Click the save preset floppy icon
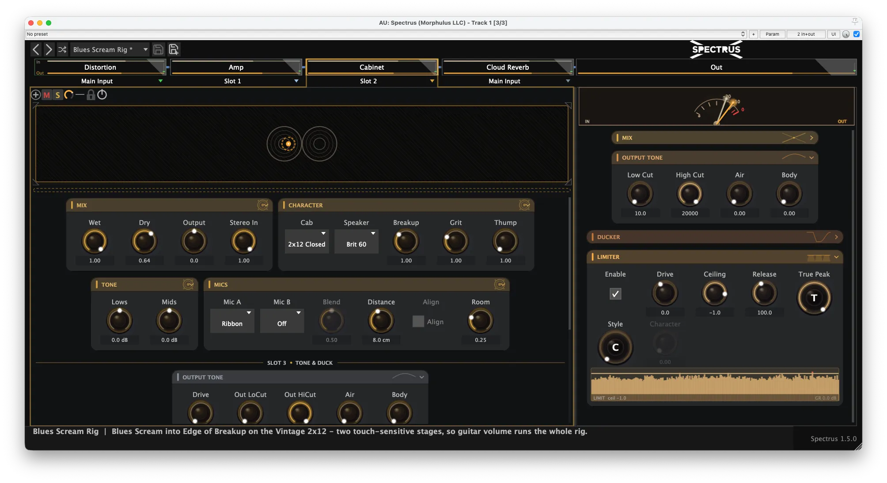The height and width of the screenshot is (483, 887). tap(158, 49)
